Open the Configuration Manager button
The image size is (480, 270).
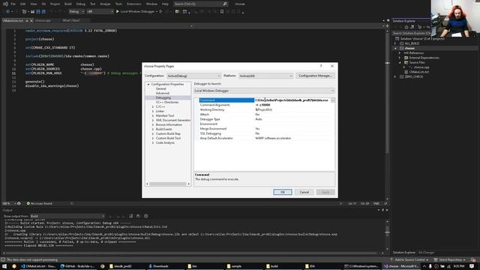click(315, 76)
